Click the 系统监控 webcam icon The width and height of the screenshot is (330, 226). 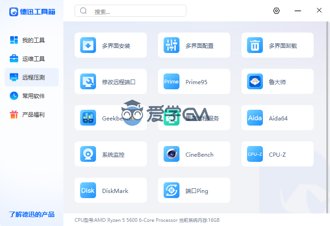pyautogui.click(x=88, y=154)
